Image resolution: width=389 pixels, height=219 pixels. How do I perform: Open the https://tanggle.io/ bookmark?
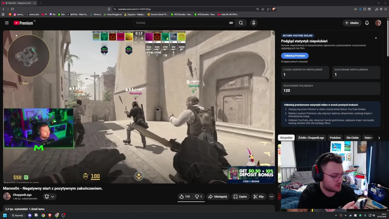click(x=113, y=14)
